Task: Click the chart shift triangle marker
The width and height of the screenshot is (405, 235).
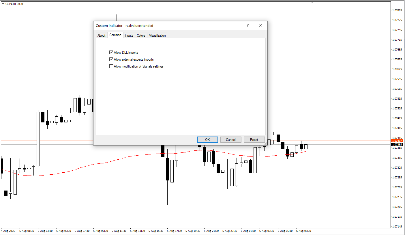Action: (x=312, y=2)
